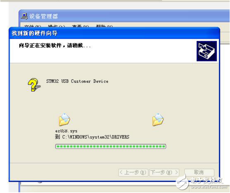This screenshot has height=193, width=230.
Task: Click the yellow question mark device icon
Action: point(34,85)
